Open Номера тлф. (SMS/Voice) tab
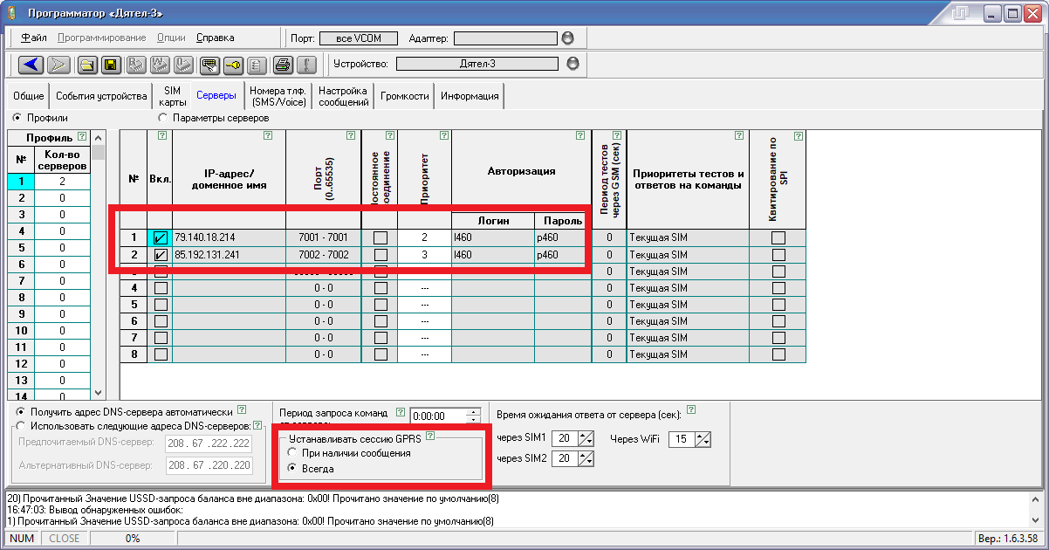 pyautogui.click(x=279, y=96)
